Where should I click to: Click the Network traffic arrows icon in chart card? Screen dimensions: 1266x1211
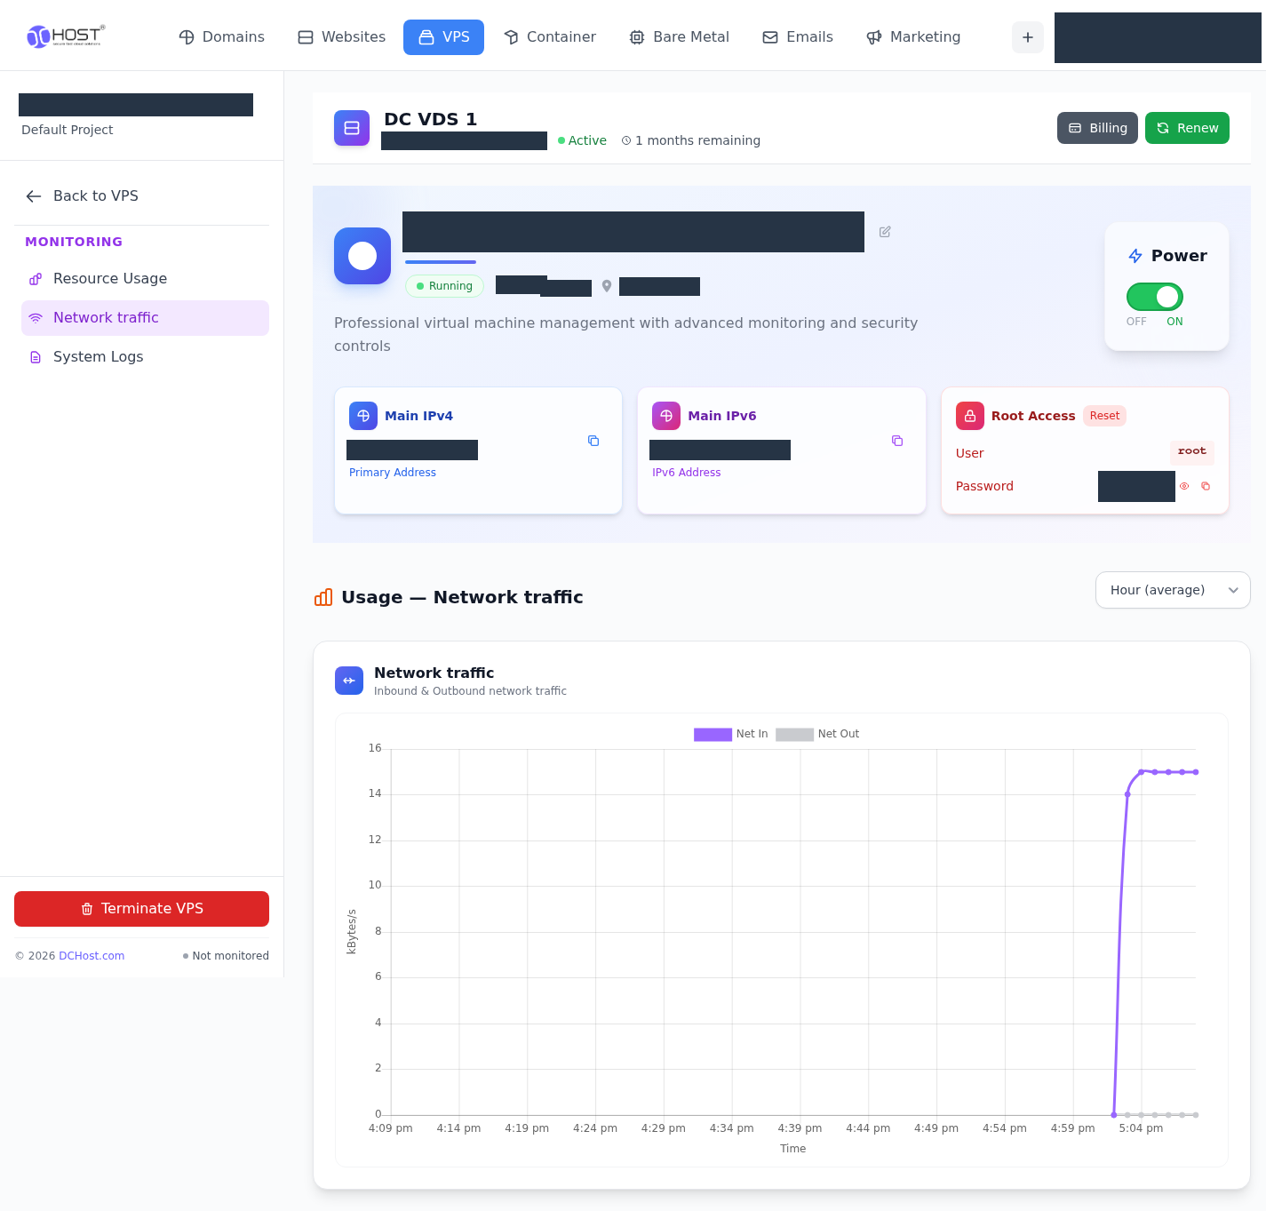[349, 681]
